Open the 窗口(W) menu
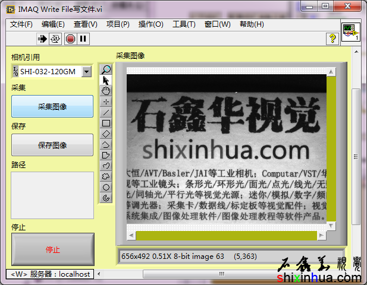The height and width of the screenshot is (285, 367). click(x=218, y=24)
